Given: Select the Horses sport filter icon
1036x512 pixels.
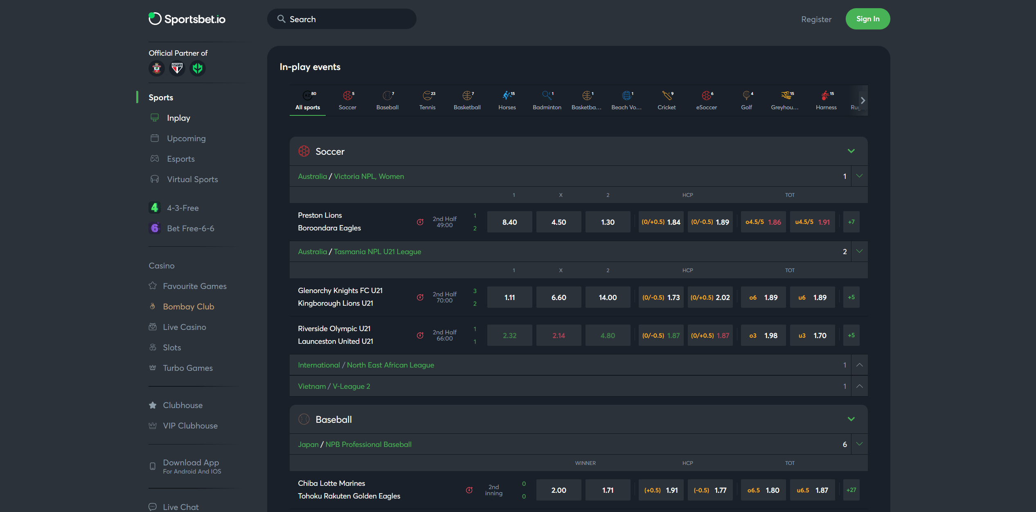Looking at the screenshot, I should point(507,96).
